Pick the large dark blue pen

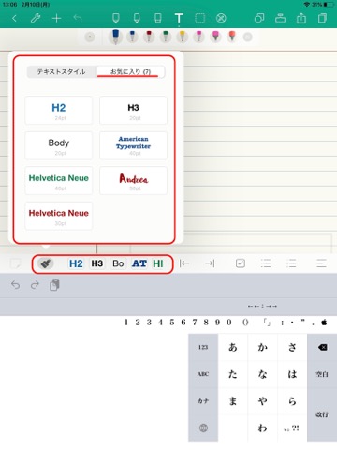[115, 37]
